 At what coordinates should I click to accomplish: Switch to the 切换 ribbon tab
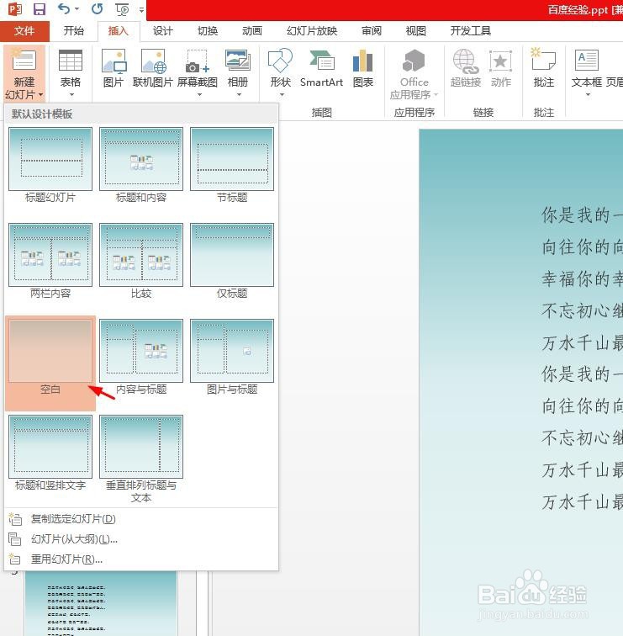tap(208, 31)
